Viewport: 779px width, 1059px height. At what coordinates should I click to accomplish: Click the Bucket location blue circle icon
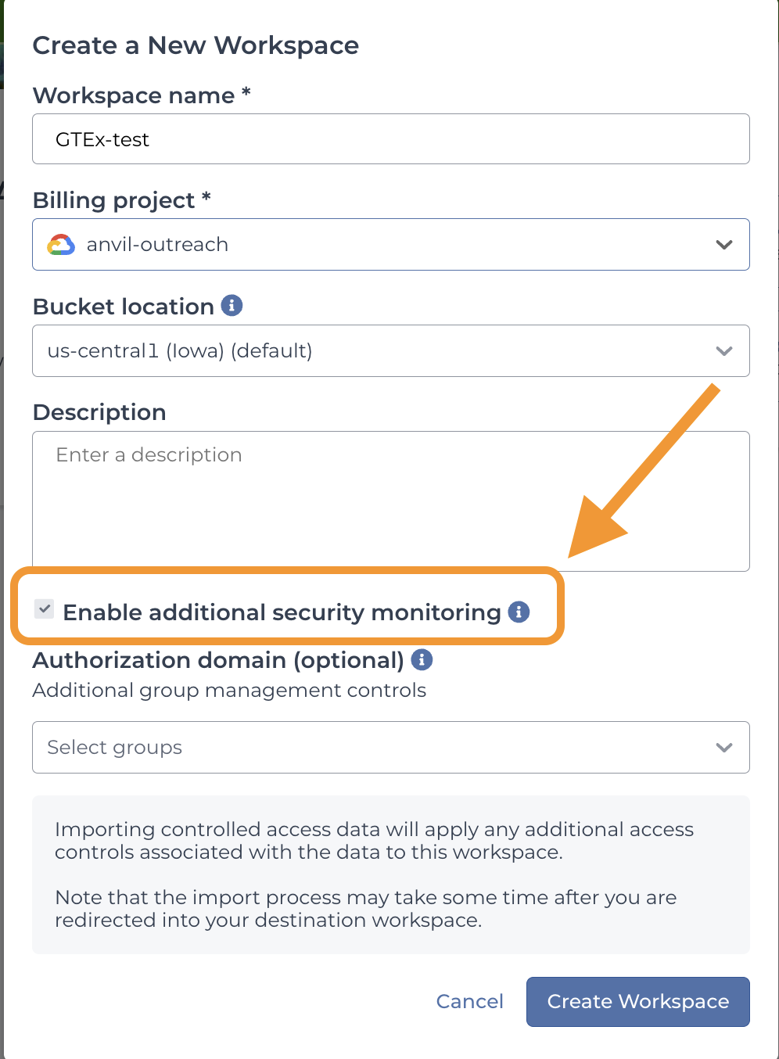(x=232, y=306)
